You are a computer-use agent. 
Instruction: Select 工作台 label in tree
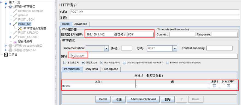pos(13,55)
